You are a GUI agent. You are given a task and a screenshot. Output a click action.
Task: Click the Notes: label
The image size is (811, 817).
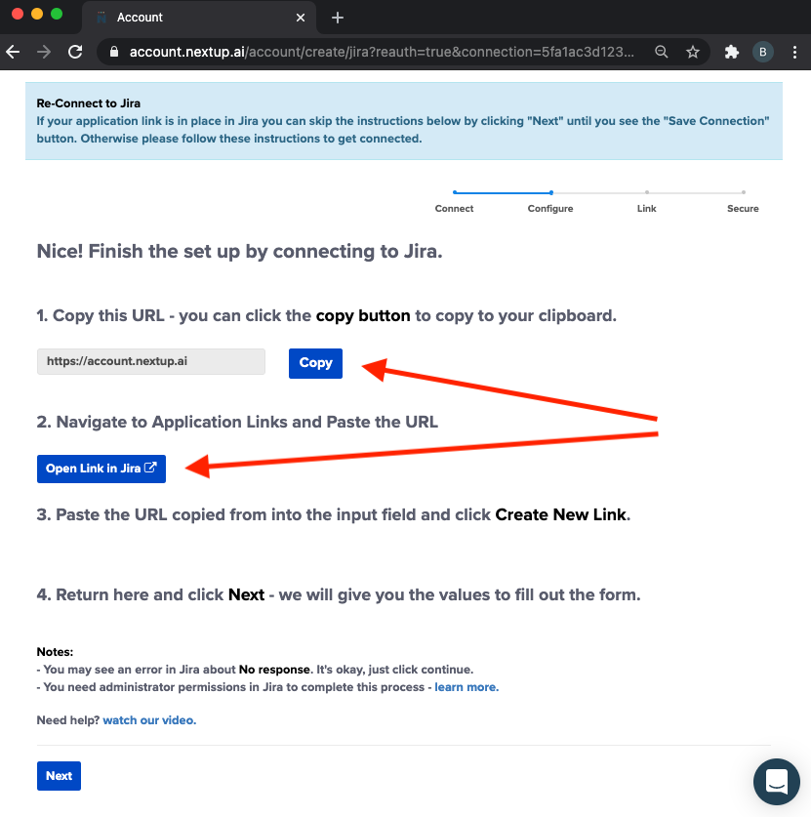click(55, 652)
